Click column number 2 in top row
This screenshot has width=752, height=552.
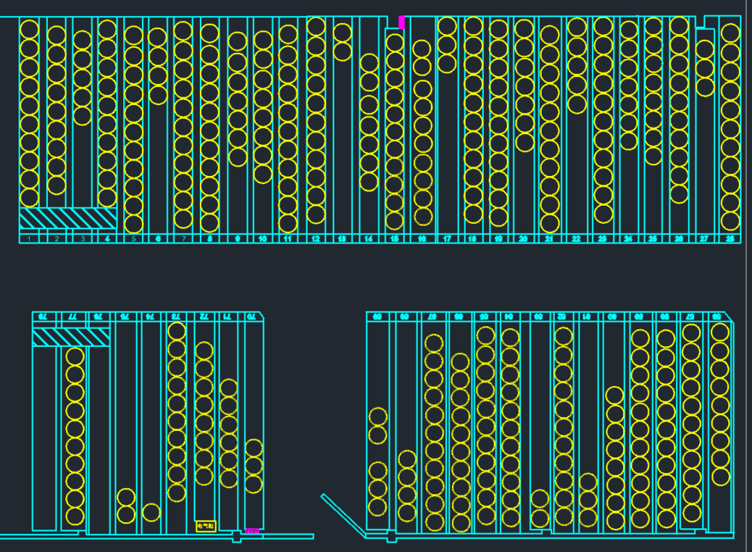[x=57, y=238]
